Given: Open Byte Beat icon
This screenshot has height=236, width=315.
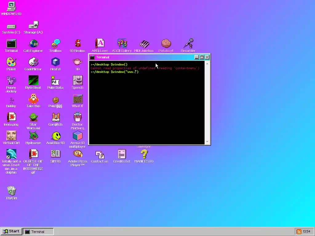Looking at the screenshot, I should (x=33, y=82).
